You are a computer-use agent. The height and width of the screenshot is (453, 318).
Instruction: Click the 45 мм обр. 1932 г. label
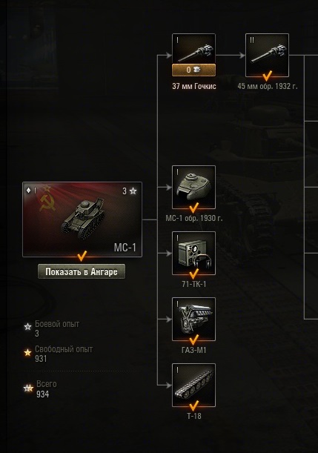(268, 87)
